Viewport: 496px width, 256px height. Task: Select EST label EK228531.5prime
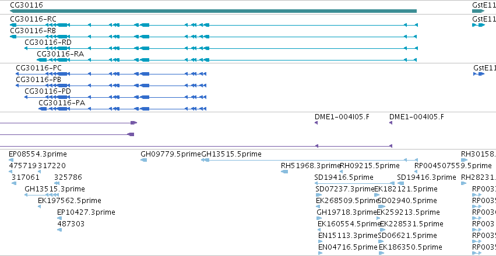tap(411, 224)
